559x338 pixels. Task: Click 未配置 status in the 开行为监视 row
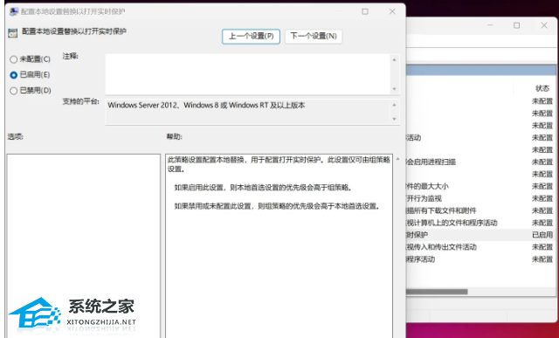coord(542,198)
